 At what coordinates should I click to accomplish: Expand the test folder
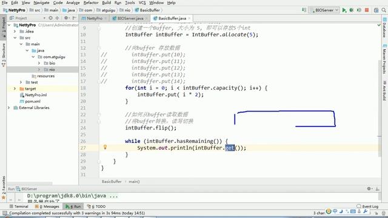[x=21, y=82]
